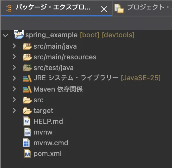This screenshot has width=172, height=168.
Task: Expand the target folder arrow
Action: 14,110
